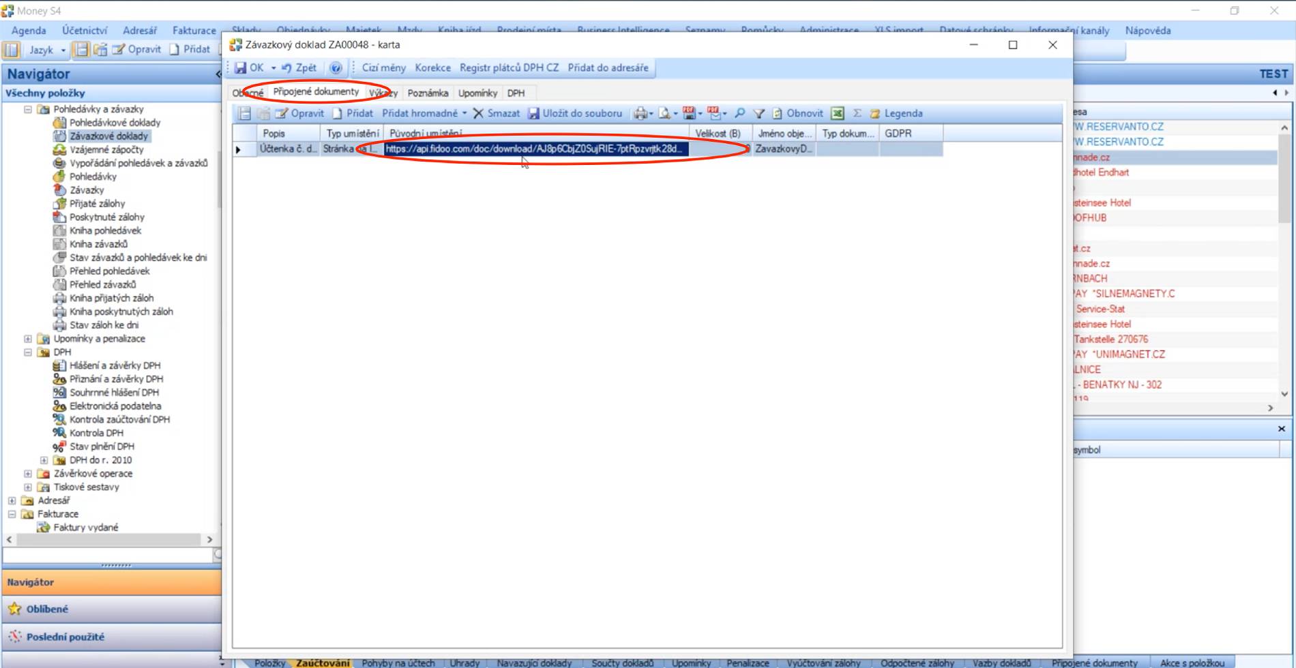
Task: Click the Excel export icon
Action: (x=838, y=113)
